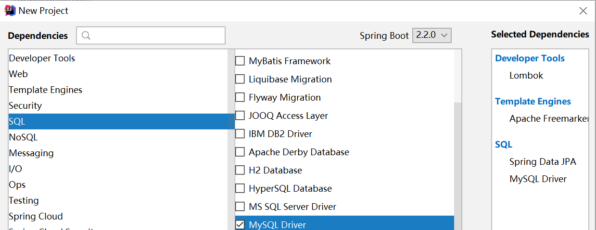Check the Liquibase Migration option
The width and height of the screenshot is (596, 230).
[x=240, y=80]
